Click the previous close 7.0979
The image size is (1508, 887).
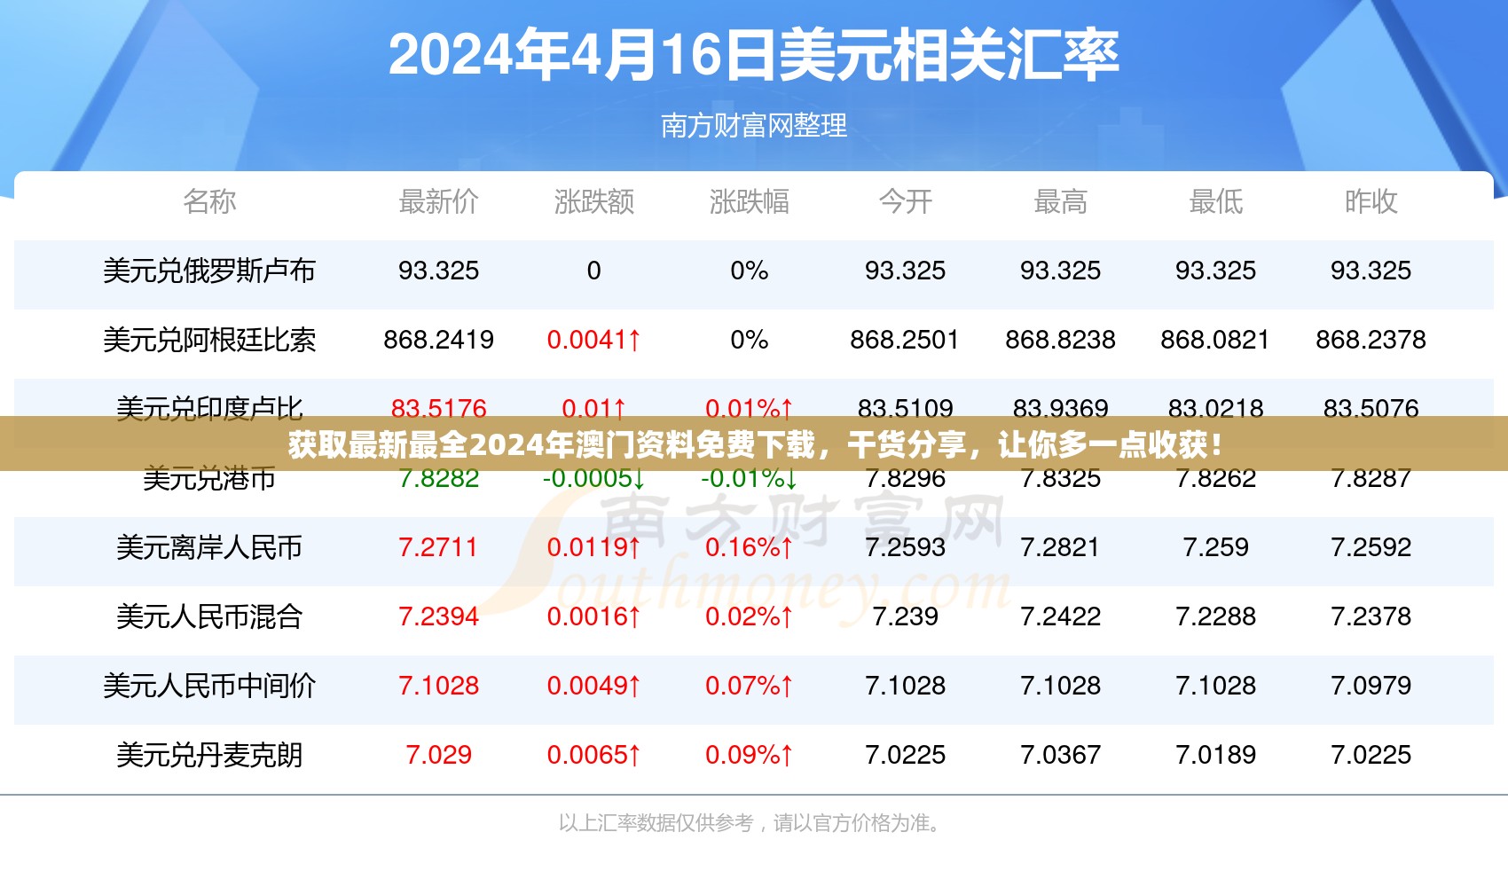coord(1371,686)
